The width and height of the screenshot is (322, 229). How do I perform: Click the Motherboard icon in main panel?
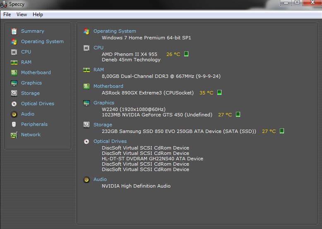(87, 86)
